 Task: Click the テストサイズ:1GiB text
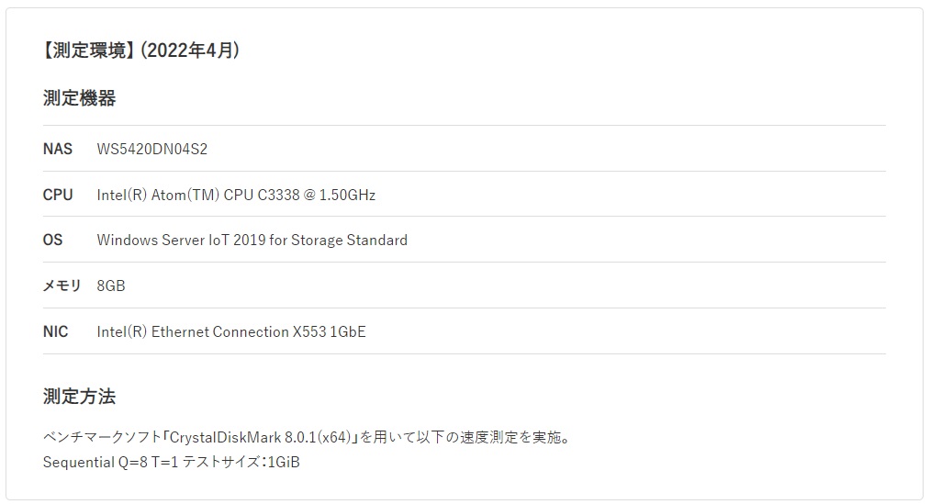tap(241, 462)
